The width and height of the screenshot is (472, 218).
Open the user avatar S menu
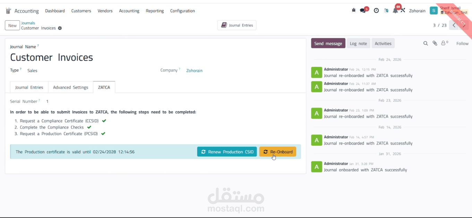[434, 11]
